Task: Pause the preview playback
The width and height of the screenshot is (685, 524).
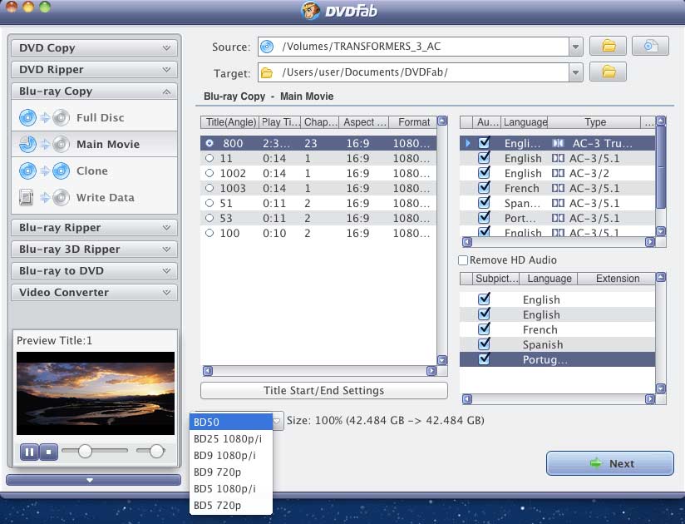Action: point(29,452)
